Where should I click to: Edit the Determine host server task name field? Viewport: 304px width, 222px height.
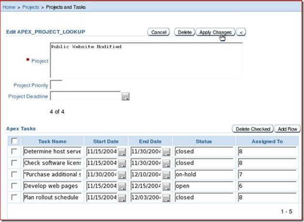[x=52, y=151]
